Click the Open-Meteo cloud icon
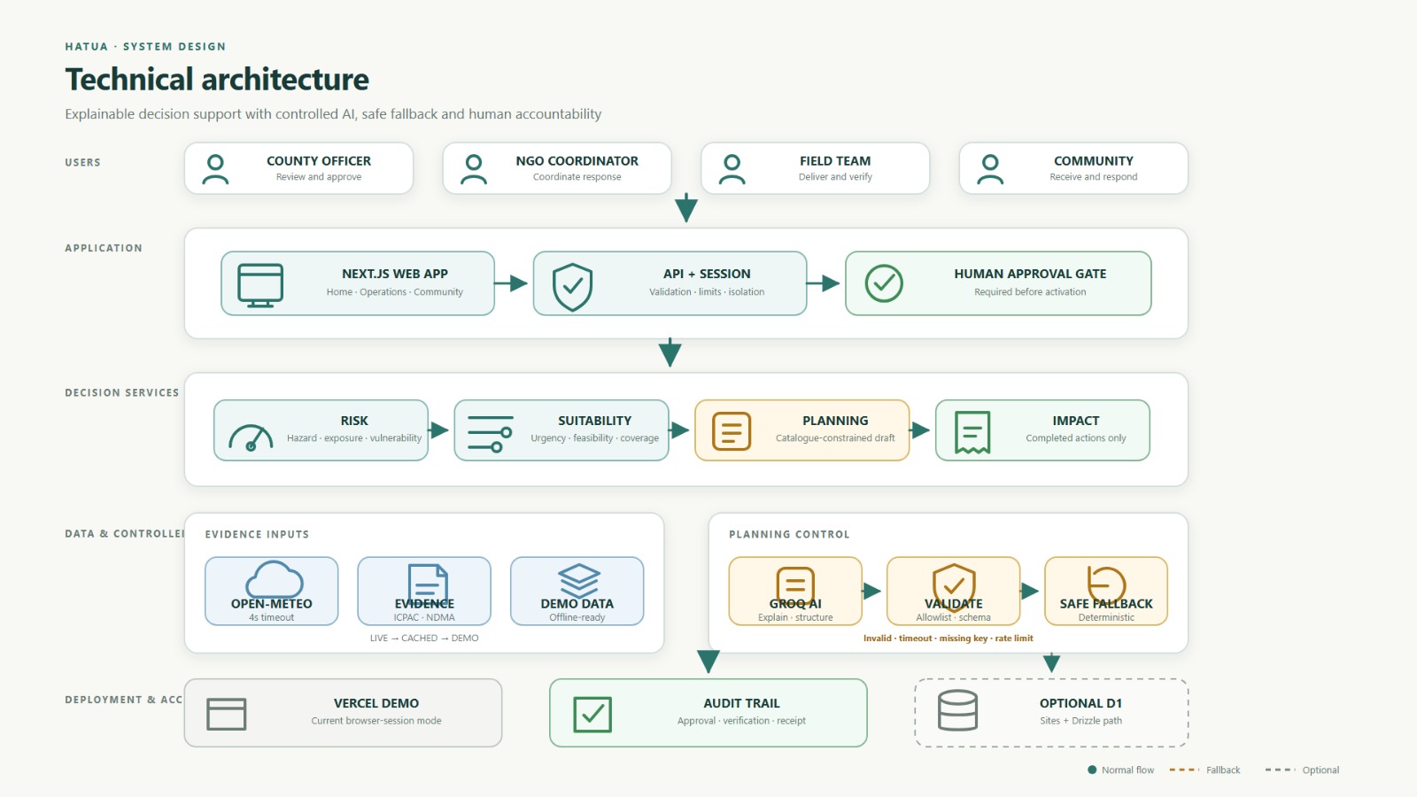Viewport: 1417px width, 797px height. [x=274, y=579]
